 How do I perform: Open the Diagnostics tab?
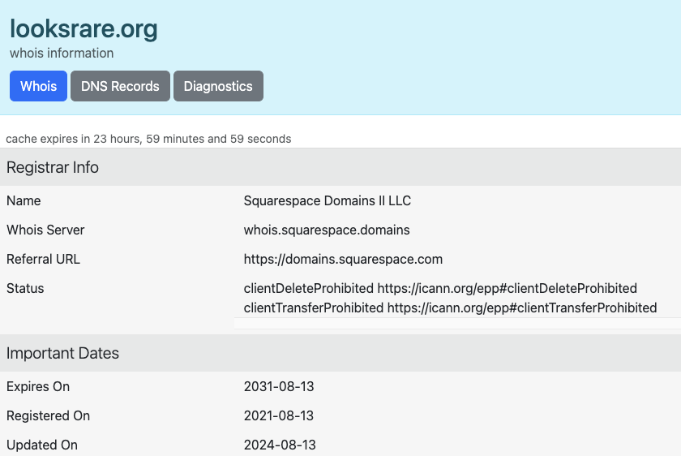218,86
